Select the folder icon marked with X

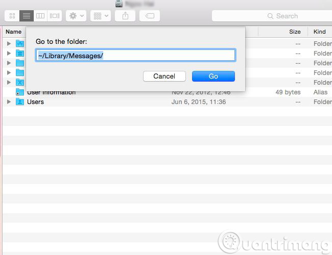(x=20, y=82)
